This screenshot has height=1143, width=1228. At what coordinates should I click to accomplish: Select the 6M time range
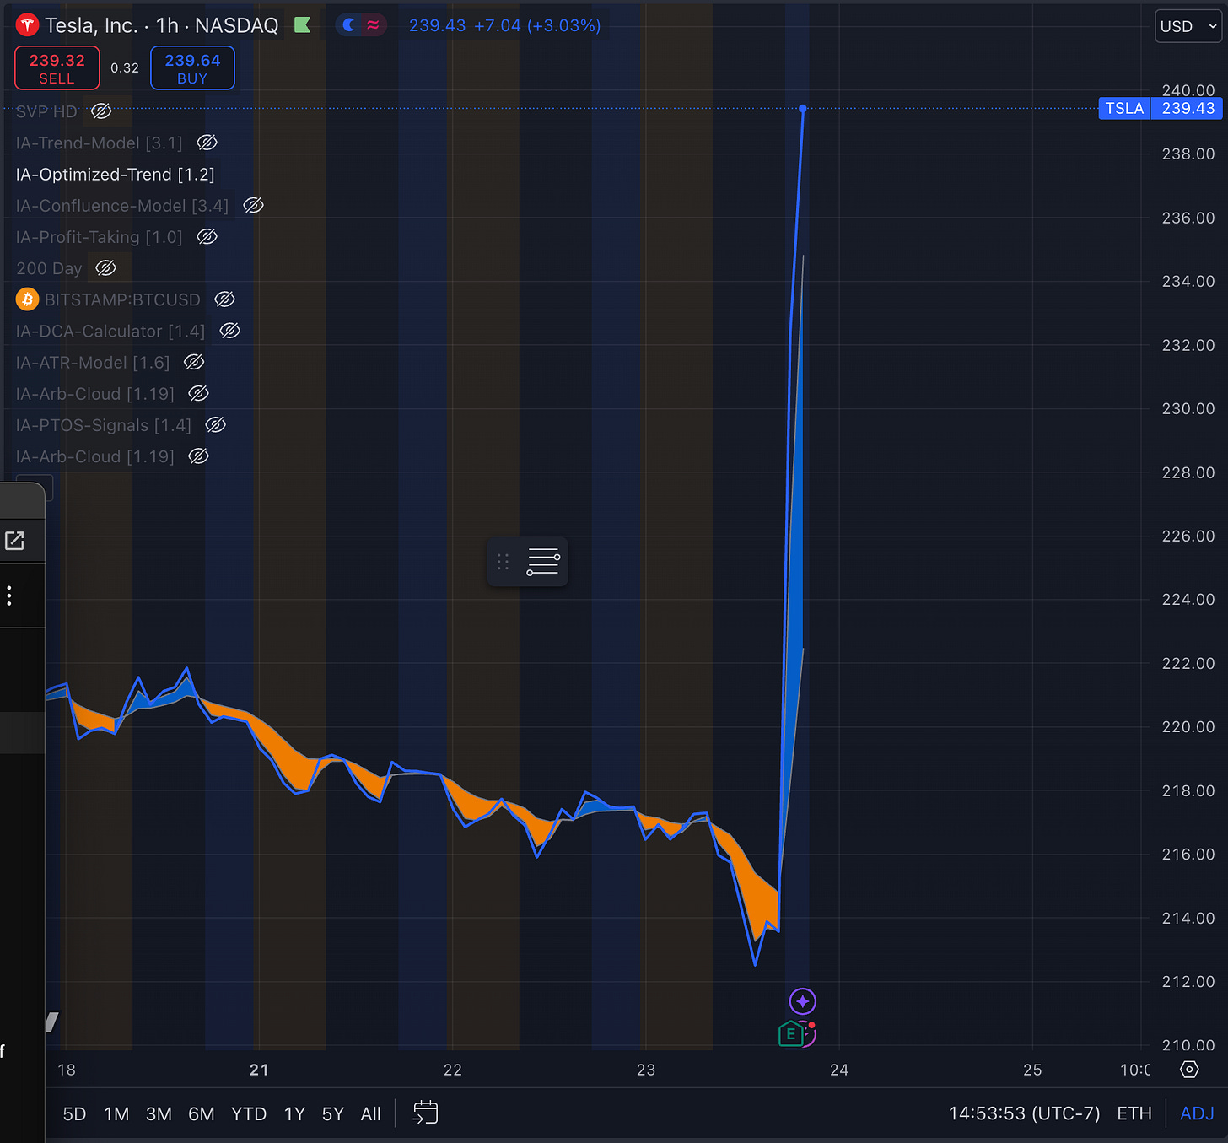click(x=201, y=1113)
